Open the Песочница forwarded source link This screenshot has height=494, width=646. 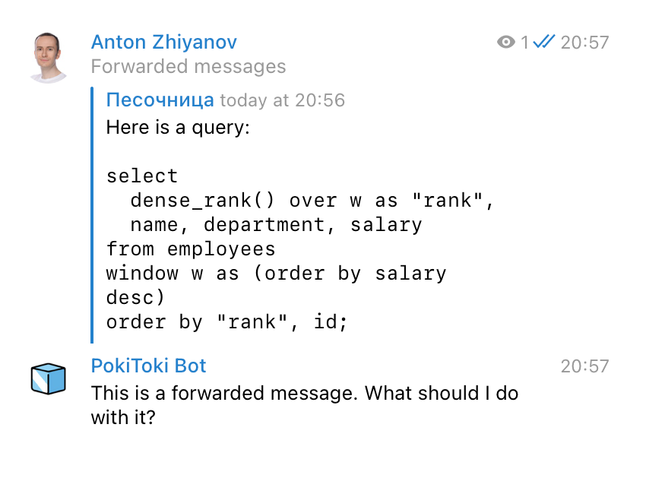click(x=160, y=100)
